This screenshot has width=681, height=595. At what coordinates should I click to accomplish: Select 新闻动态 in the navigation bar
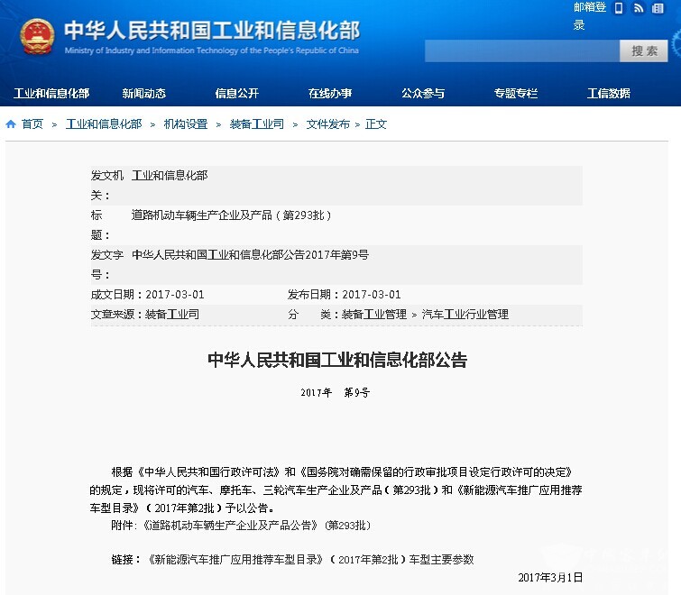[x=144, y=94]
